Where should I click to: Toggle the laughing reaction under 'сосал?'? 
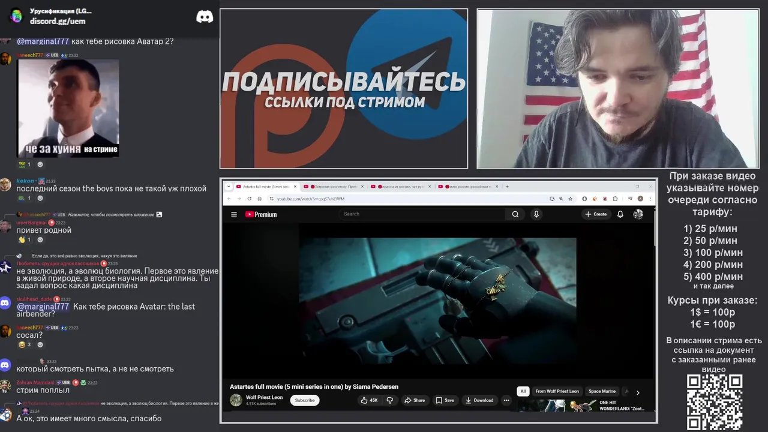coord(25,344)
